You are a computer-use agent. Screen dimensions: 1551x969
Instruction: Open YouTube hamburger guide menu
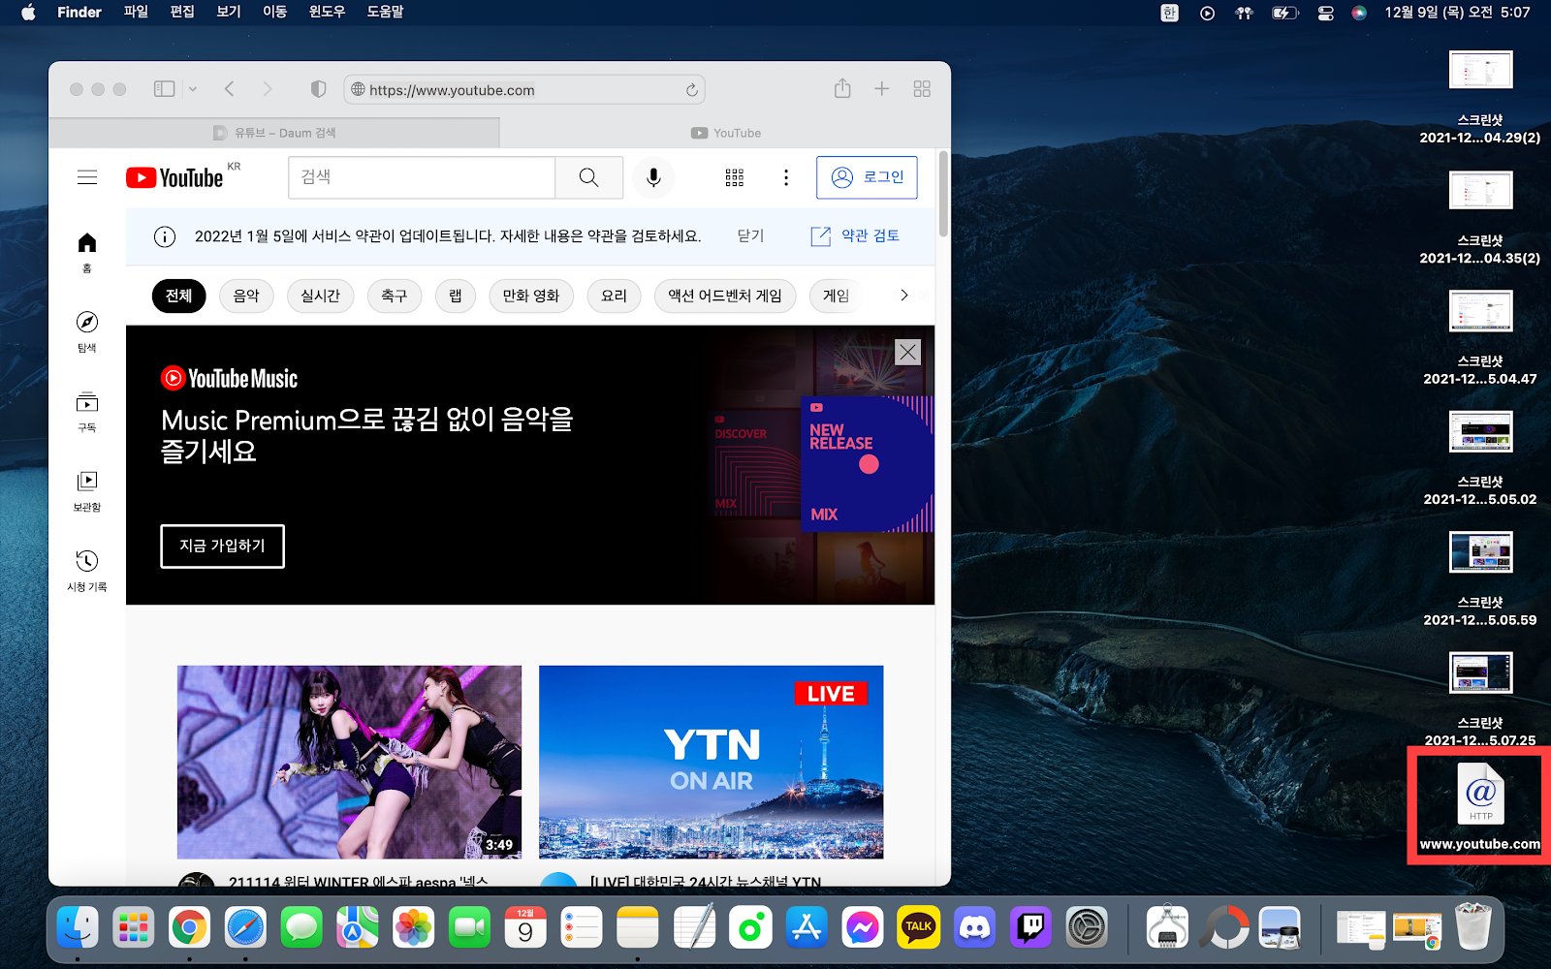pyautogui.click(x=87, y=177)
